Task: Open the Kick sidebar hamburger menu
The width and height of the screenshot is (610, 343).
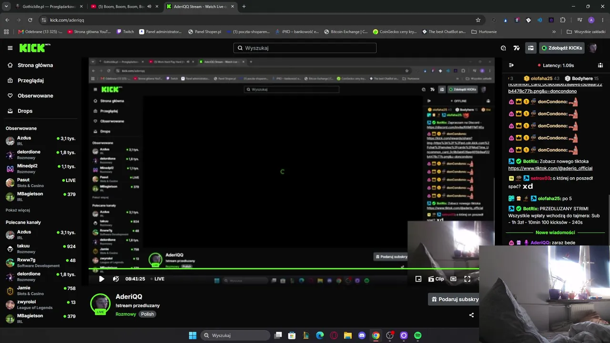Action: coord(10,48)
